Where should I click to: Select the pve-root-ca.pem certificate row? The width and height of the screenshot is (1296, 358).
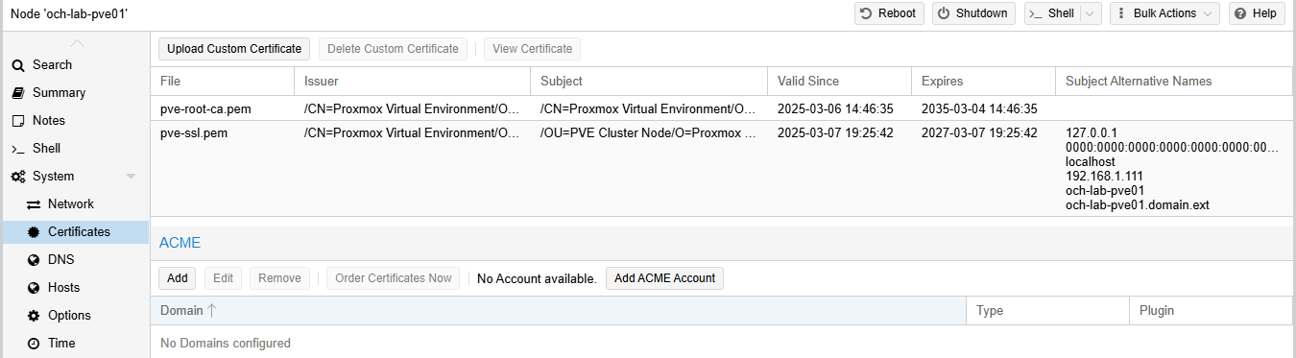(721, 108)
